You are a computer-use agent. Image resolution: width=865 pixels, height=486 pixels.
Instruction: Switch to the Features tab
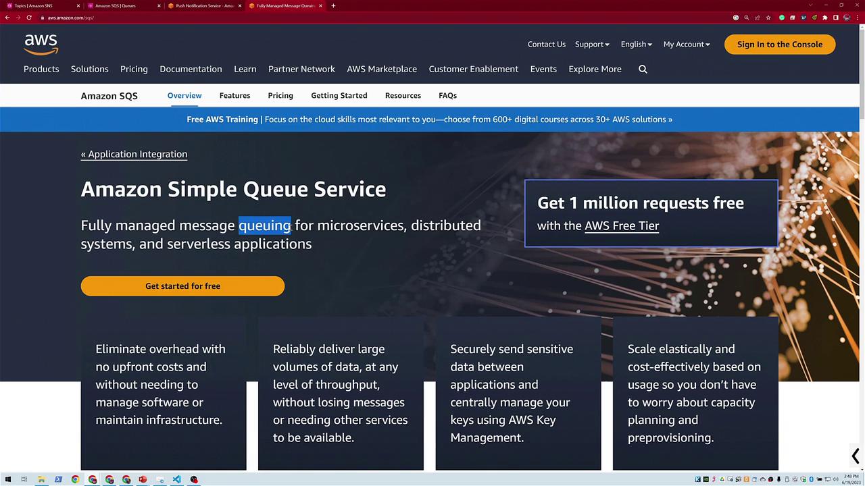point(235,95)
